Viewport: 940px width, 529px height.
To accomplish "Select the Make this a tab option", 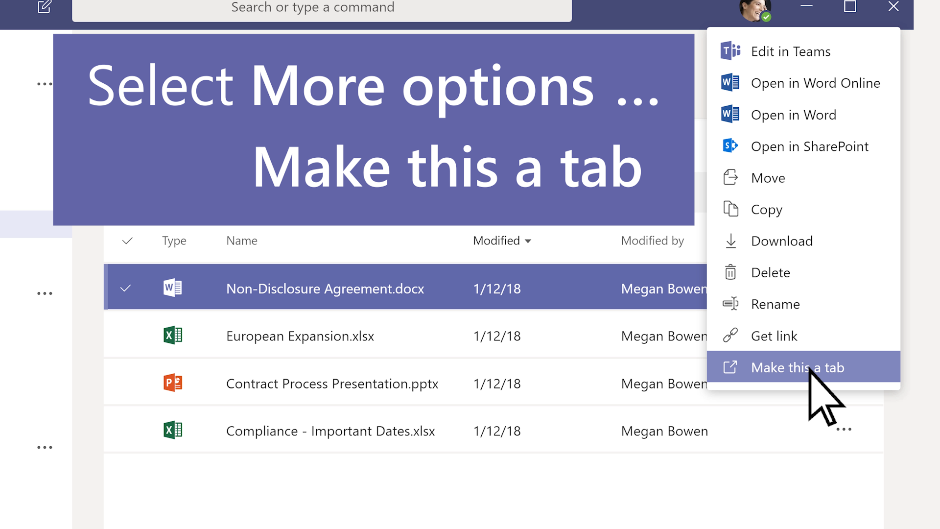I will [x=798, y=367].
